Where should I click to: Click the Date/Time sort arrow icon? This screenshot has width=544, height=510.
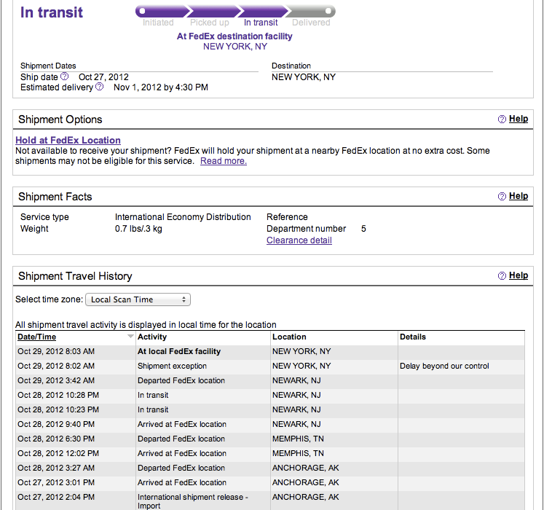pos(130,336)
